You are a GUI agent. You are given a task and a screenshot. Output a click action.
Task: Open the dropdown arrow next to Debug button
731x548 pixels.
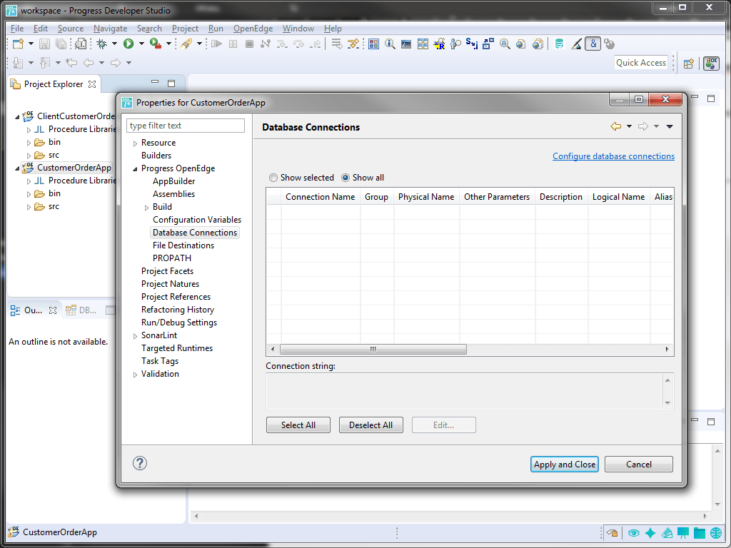pos(114,44)
